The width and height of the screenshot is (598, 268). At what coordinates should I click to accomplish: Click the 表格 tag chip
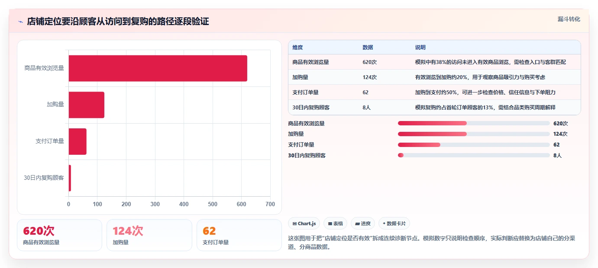335,223
